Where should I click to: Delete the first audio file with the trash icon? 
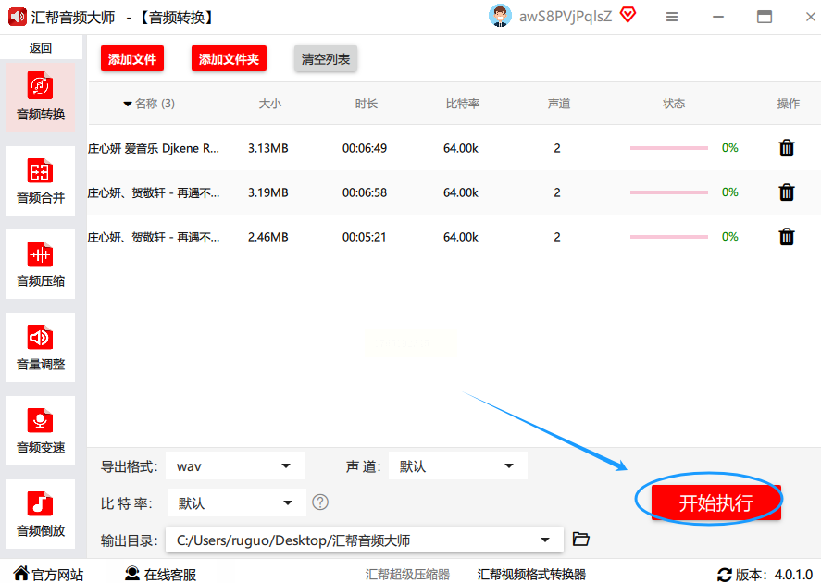pos(787,148)
